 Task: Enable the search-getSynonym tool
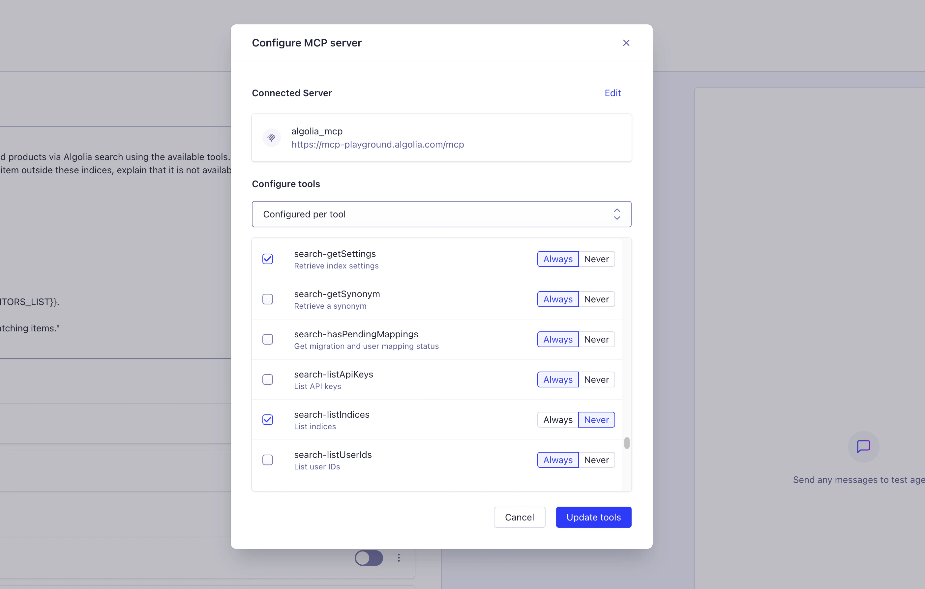(267, 299)
